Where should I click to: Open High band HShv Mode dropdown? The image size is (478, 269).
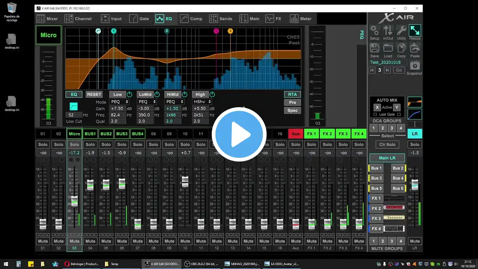[x=202, y=102]
